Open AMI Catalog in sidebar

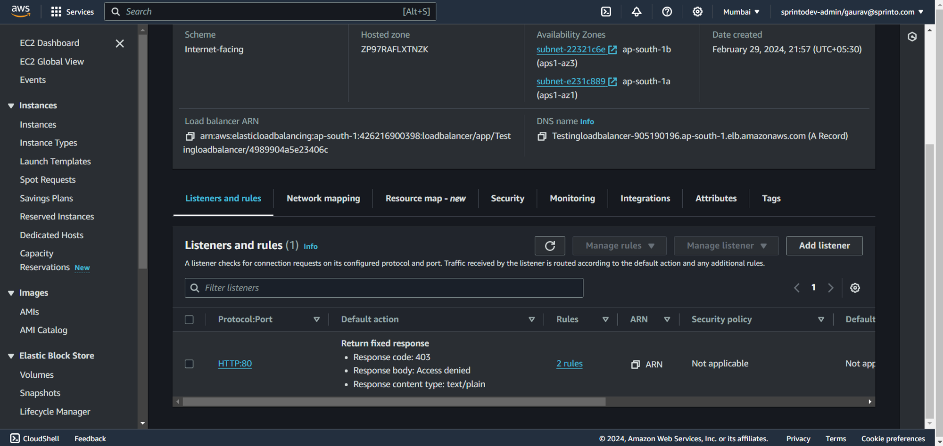pos(43,331)
